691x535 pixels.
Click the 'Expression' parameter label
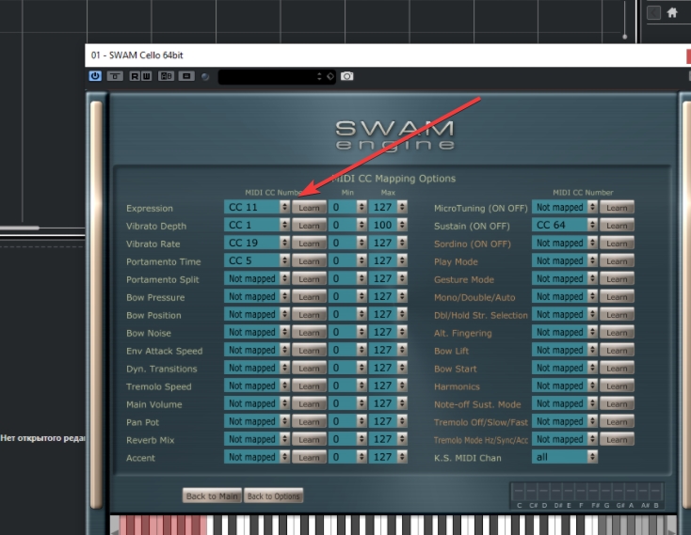[x=150, y=208]
